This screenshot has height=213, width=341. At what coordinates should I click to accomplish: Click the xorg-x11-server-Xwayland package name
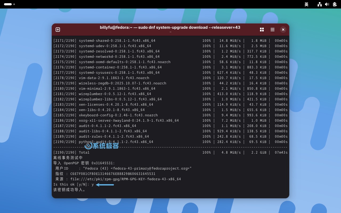129,121
